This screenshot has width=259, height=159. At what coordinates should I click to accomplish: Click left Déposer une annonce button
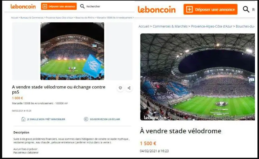tap(59, 6)
